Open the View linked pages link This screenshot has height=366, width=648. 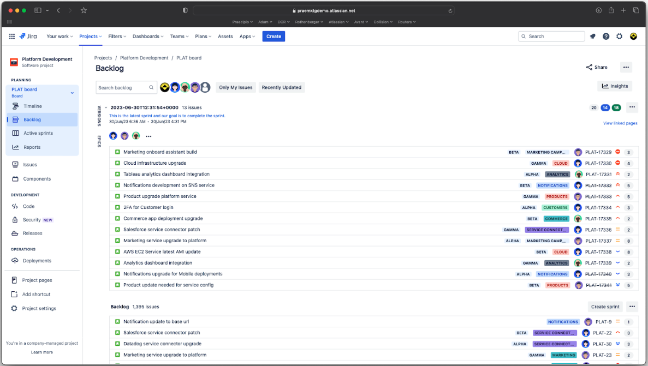click(x=620, y=123)
